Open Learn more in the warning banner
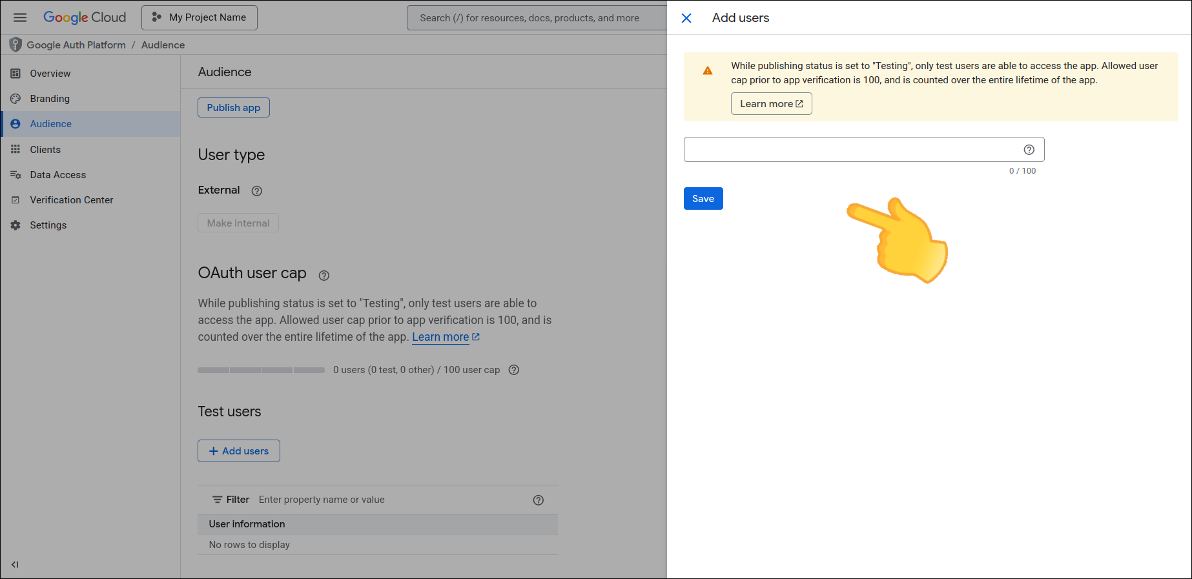Viewport: 1192px width, 579px height. pyautogui.click(x=772, y=104)
